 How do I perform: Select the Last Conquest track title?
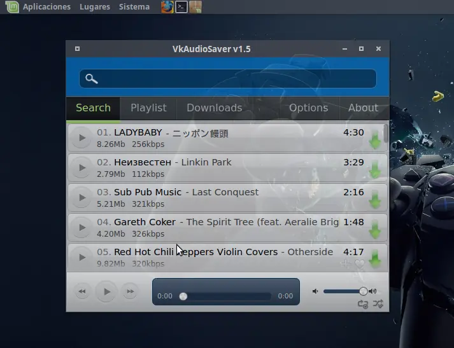point(225,192)
